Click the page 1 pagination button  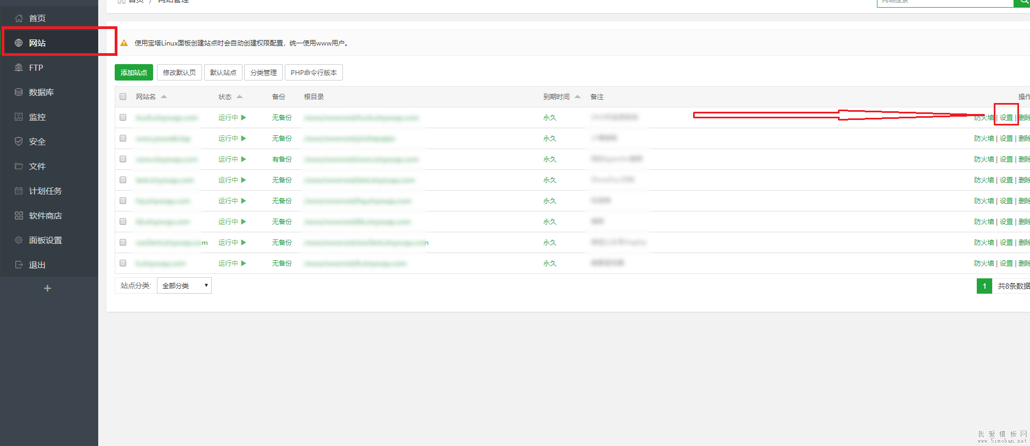984,286
